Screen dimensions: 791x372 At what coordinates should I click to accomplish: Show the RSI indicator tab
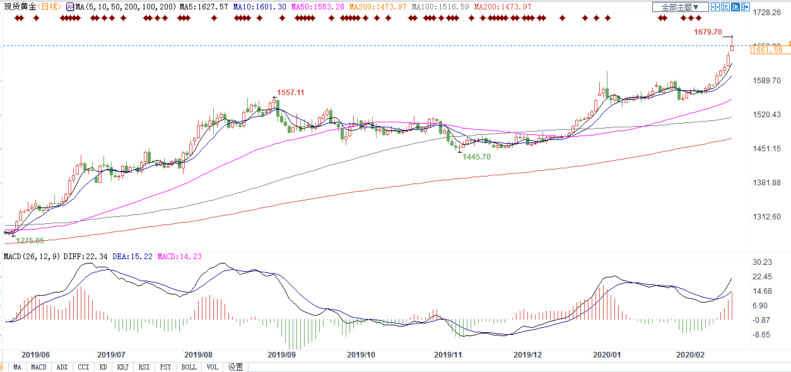pos(144,367)
